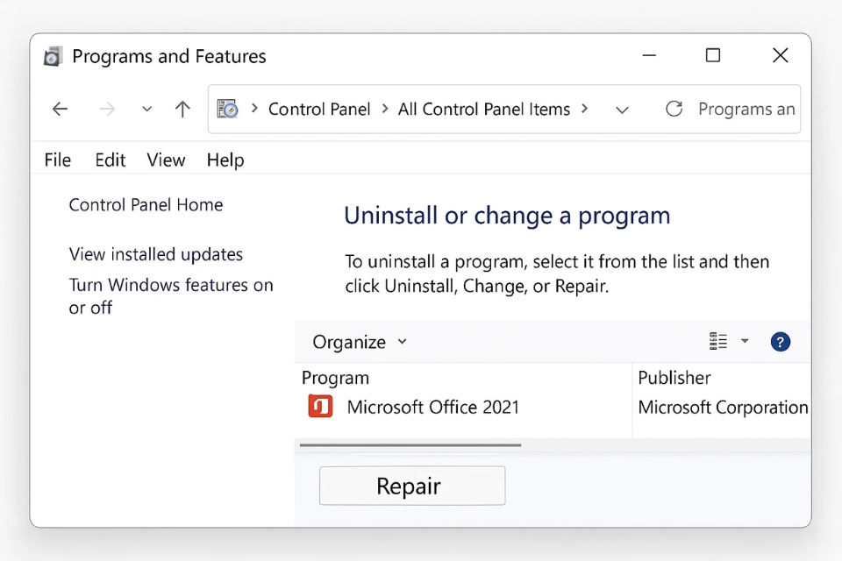Open the File menu

[56, 160]
